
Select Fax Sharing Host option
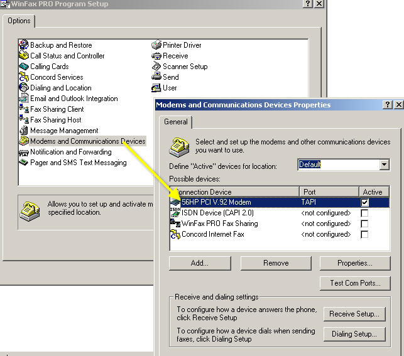click(x=56, y=120)
